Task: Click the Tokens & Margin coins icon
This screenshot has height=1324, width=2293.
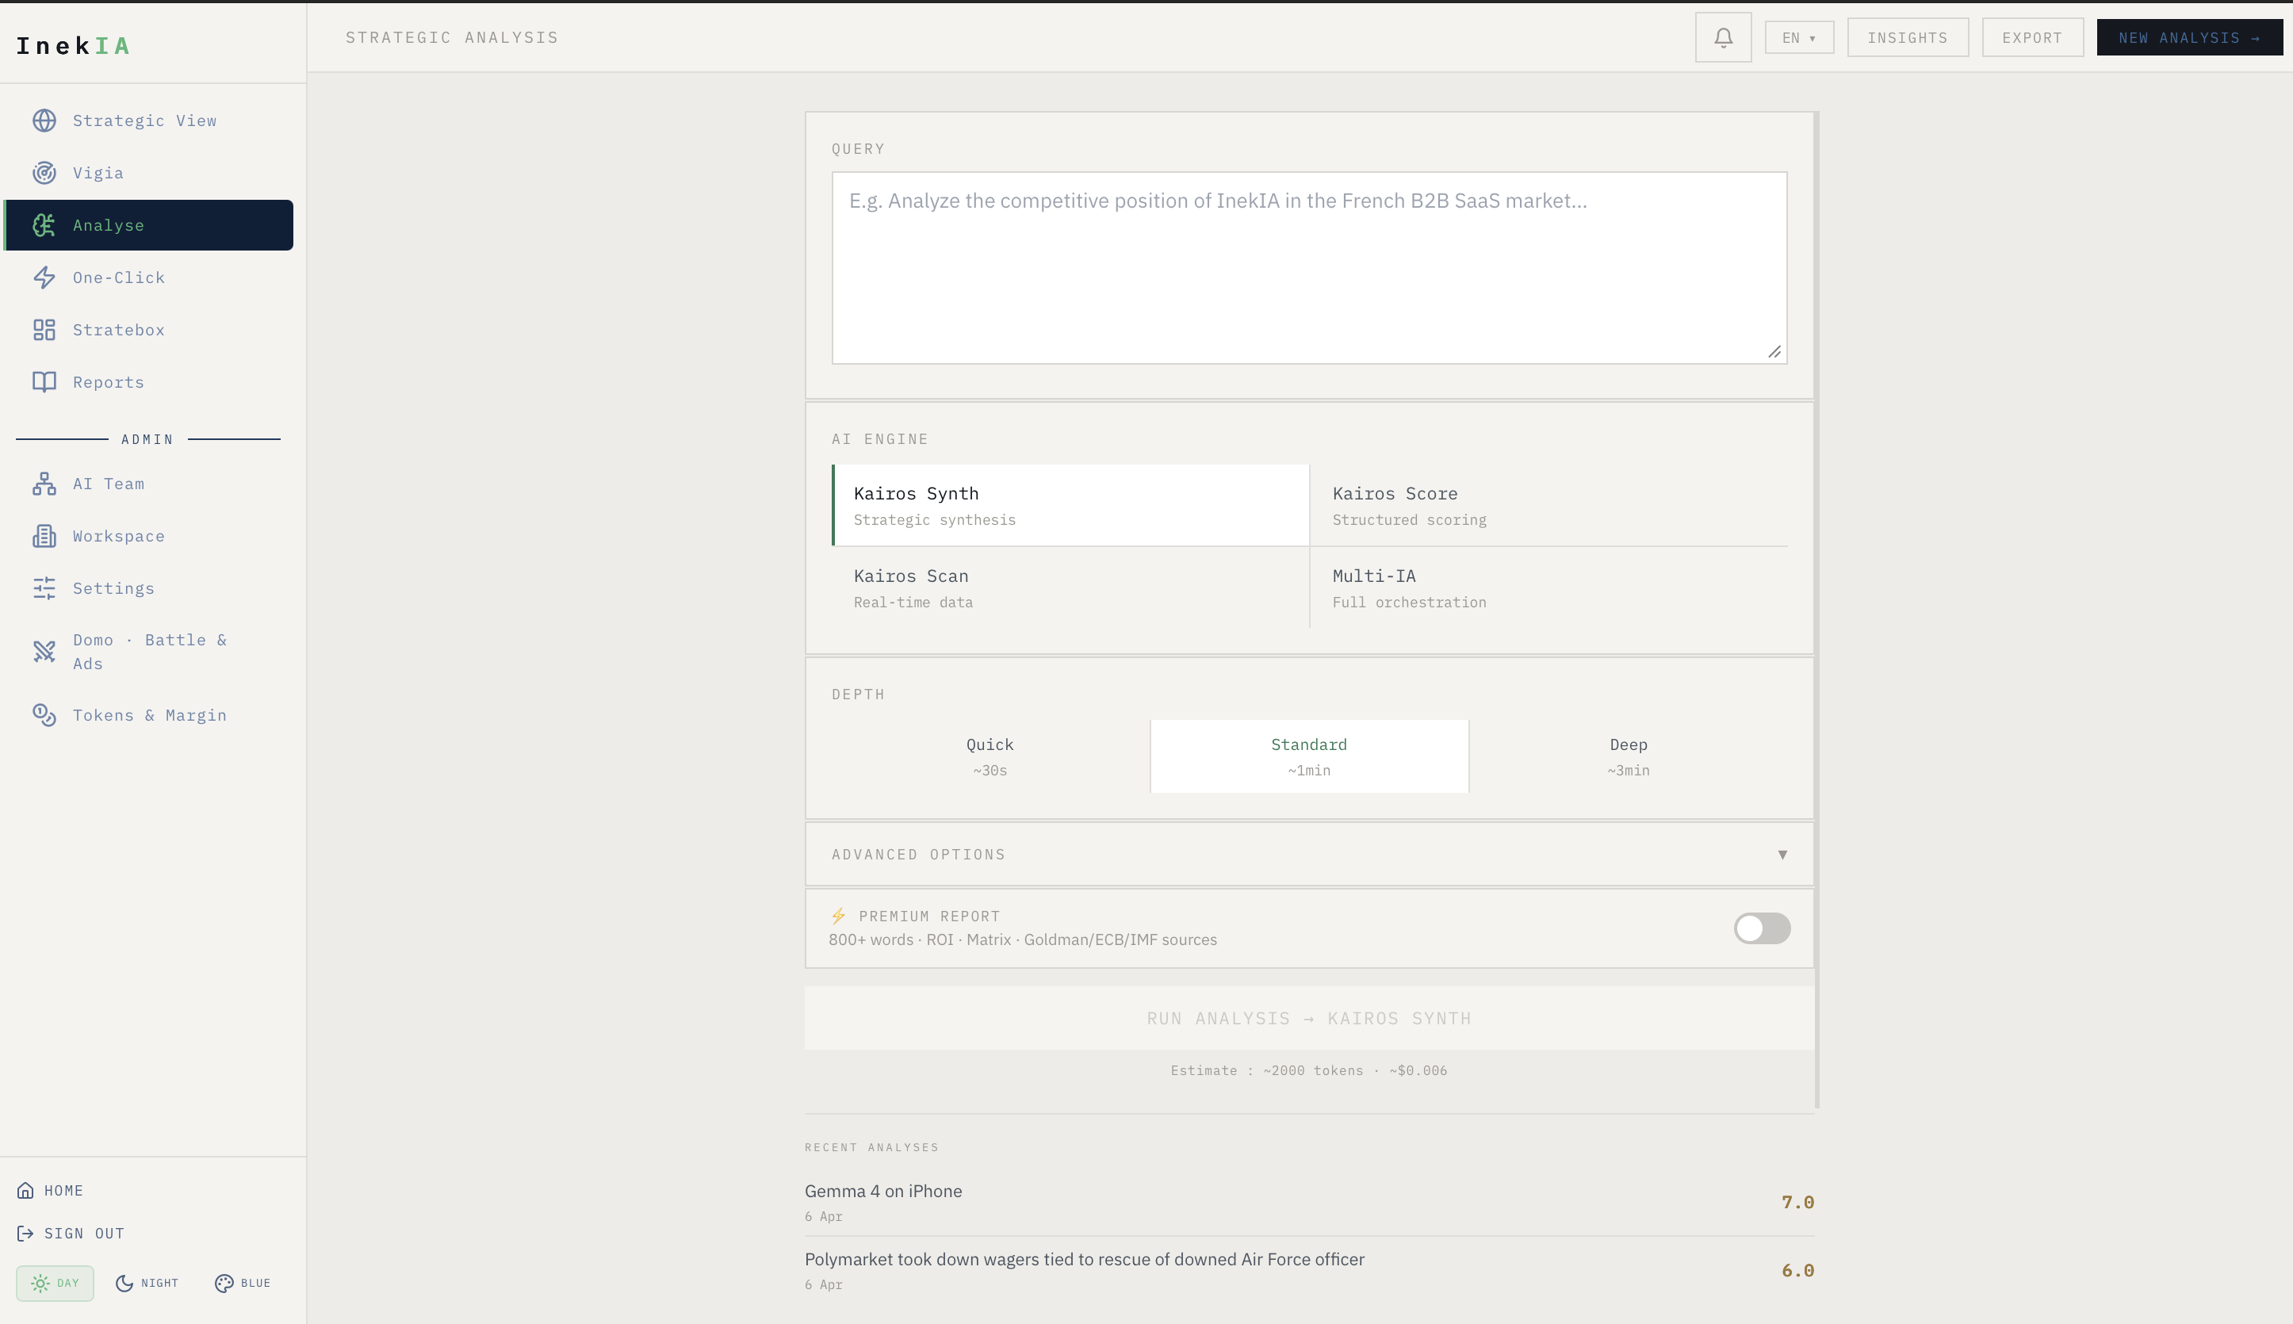Action: [44, 715]
